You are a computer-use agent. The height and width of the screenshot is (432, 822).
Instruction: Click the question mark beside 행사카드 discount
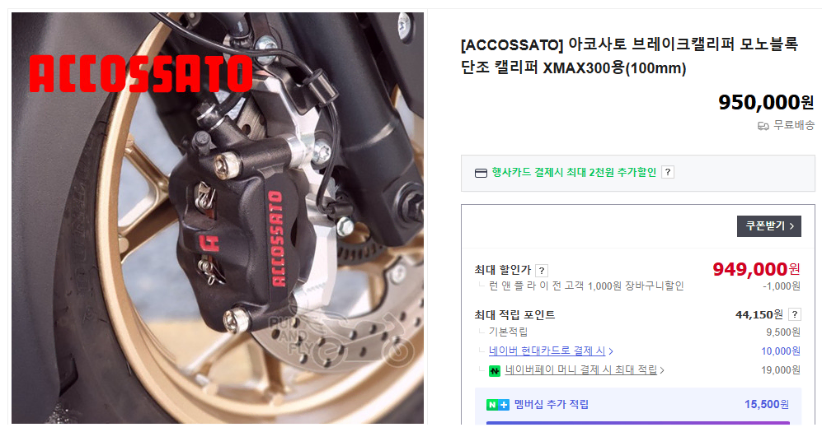pyautogui.click(x=667, y=172)
